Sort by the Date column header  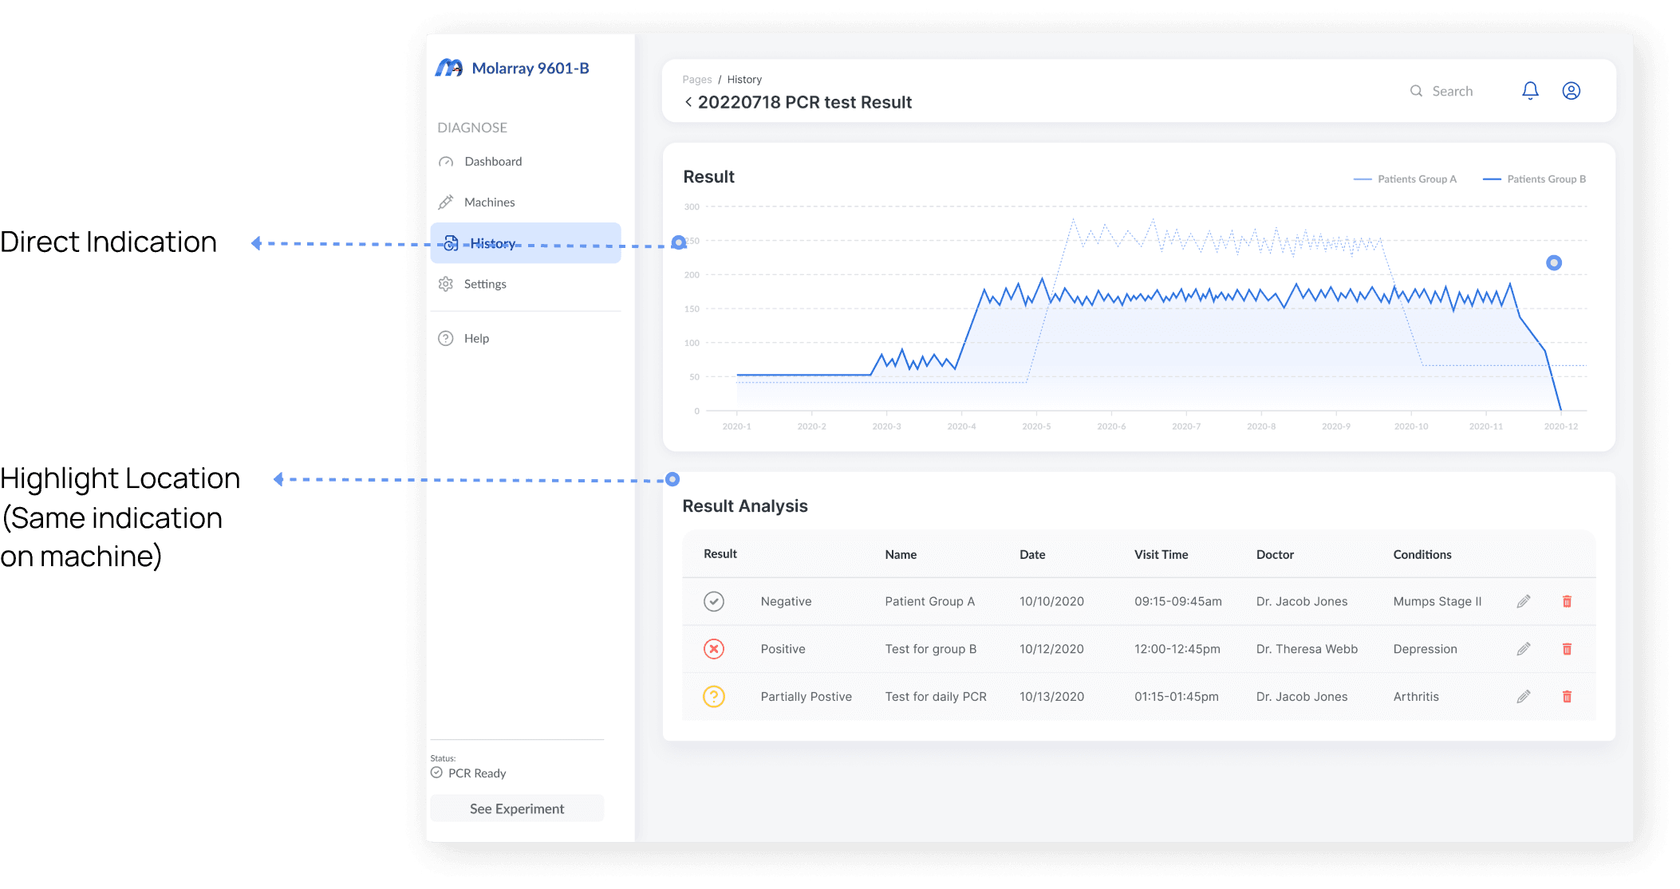[x=1031, y=554]
